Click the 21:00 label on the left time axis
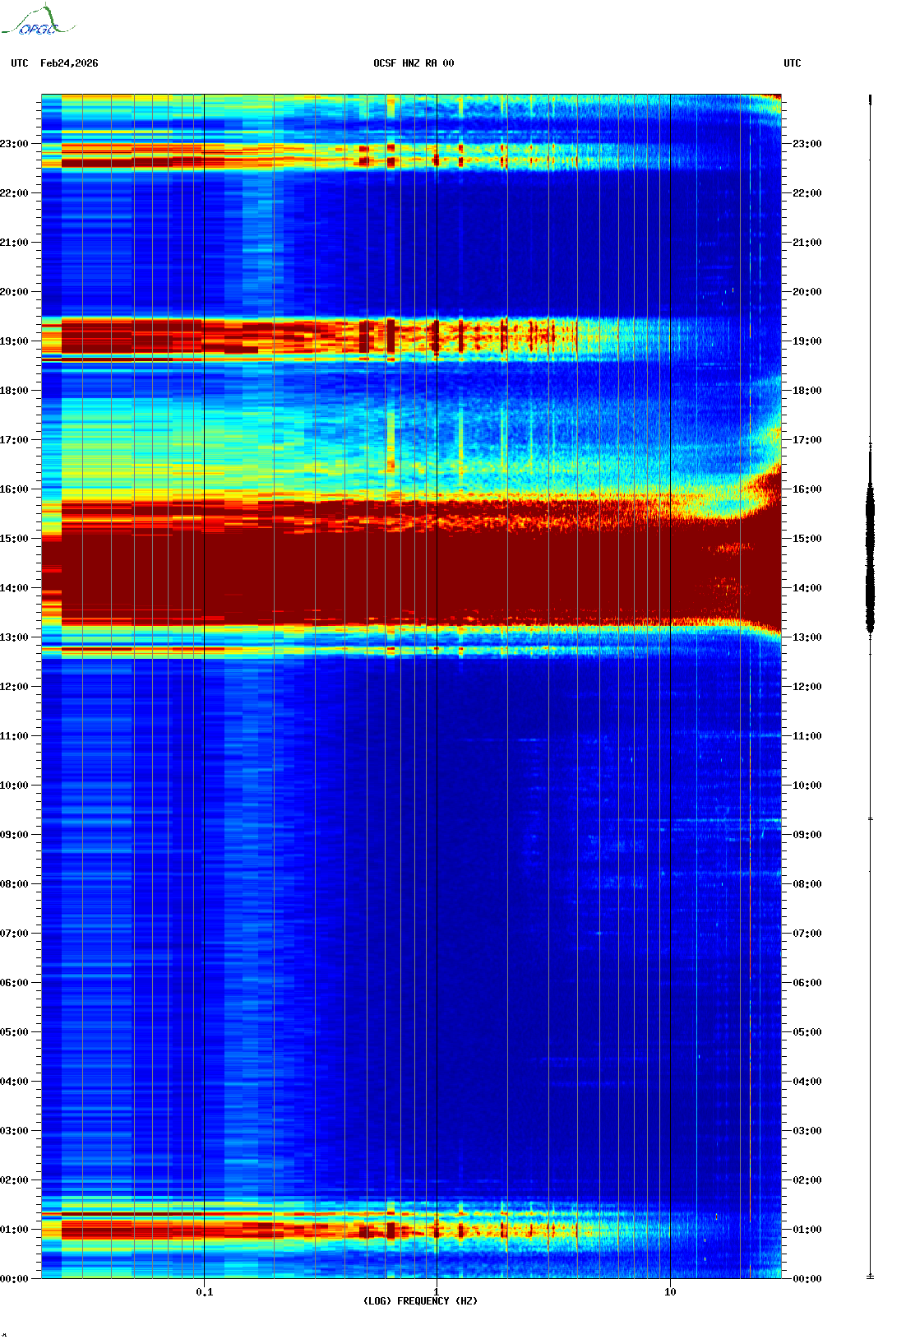906x1344 pixels. [14, 243]
